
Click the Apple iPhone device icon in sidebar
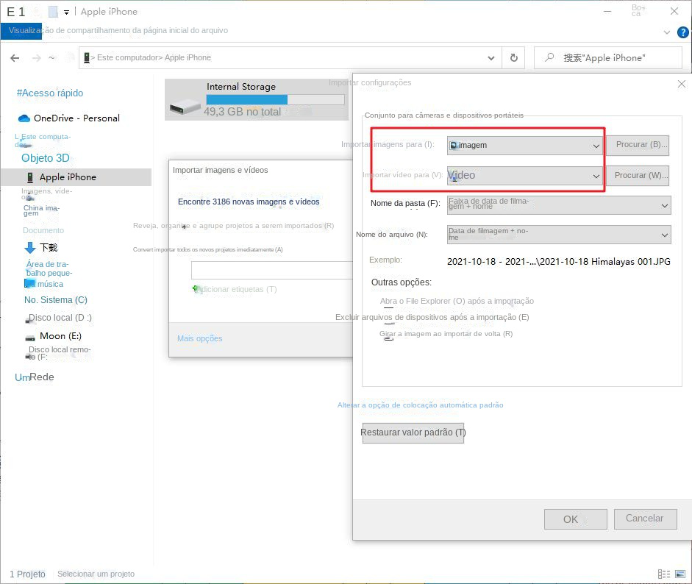coord(30,177)
